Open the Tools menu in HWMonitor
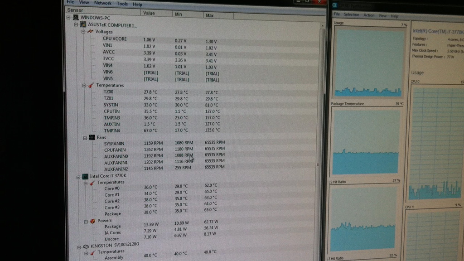 coord(122,4)
